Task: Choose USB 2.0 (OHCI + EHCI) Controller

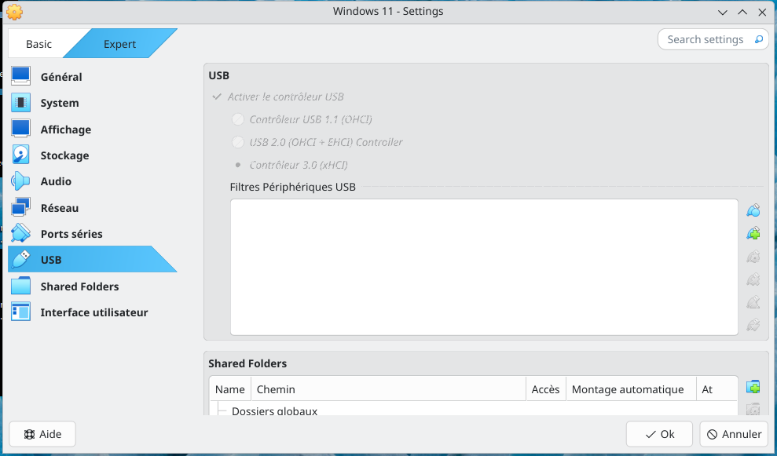Action: pos(238,143)
